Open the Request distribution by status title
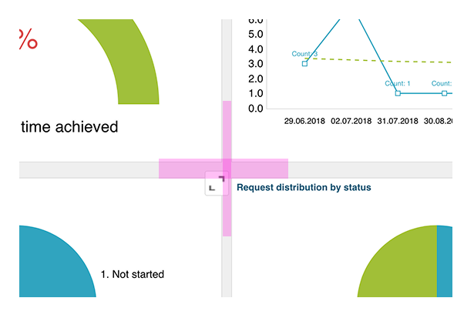This screenshot has width=474, height=318. 303,187
